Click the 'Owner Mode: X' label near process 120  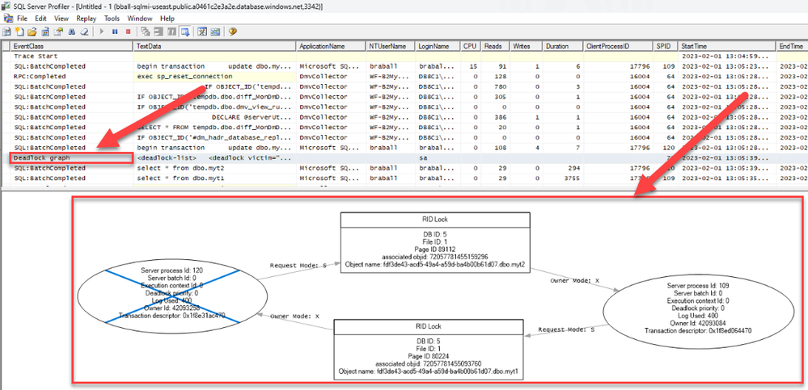point(294,317)
